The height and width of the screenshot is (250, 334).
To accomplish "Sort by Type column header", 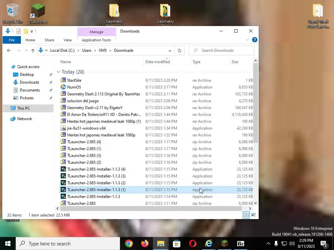I will pos(196,62).
